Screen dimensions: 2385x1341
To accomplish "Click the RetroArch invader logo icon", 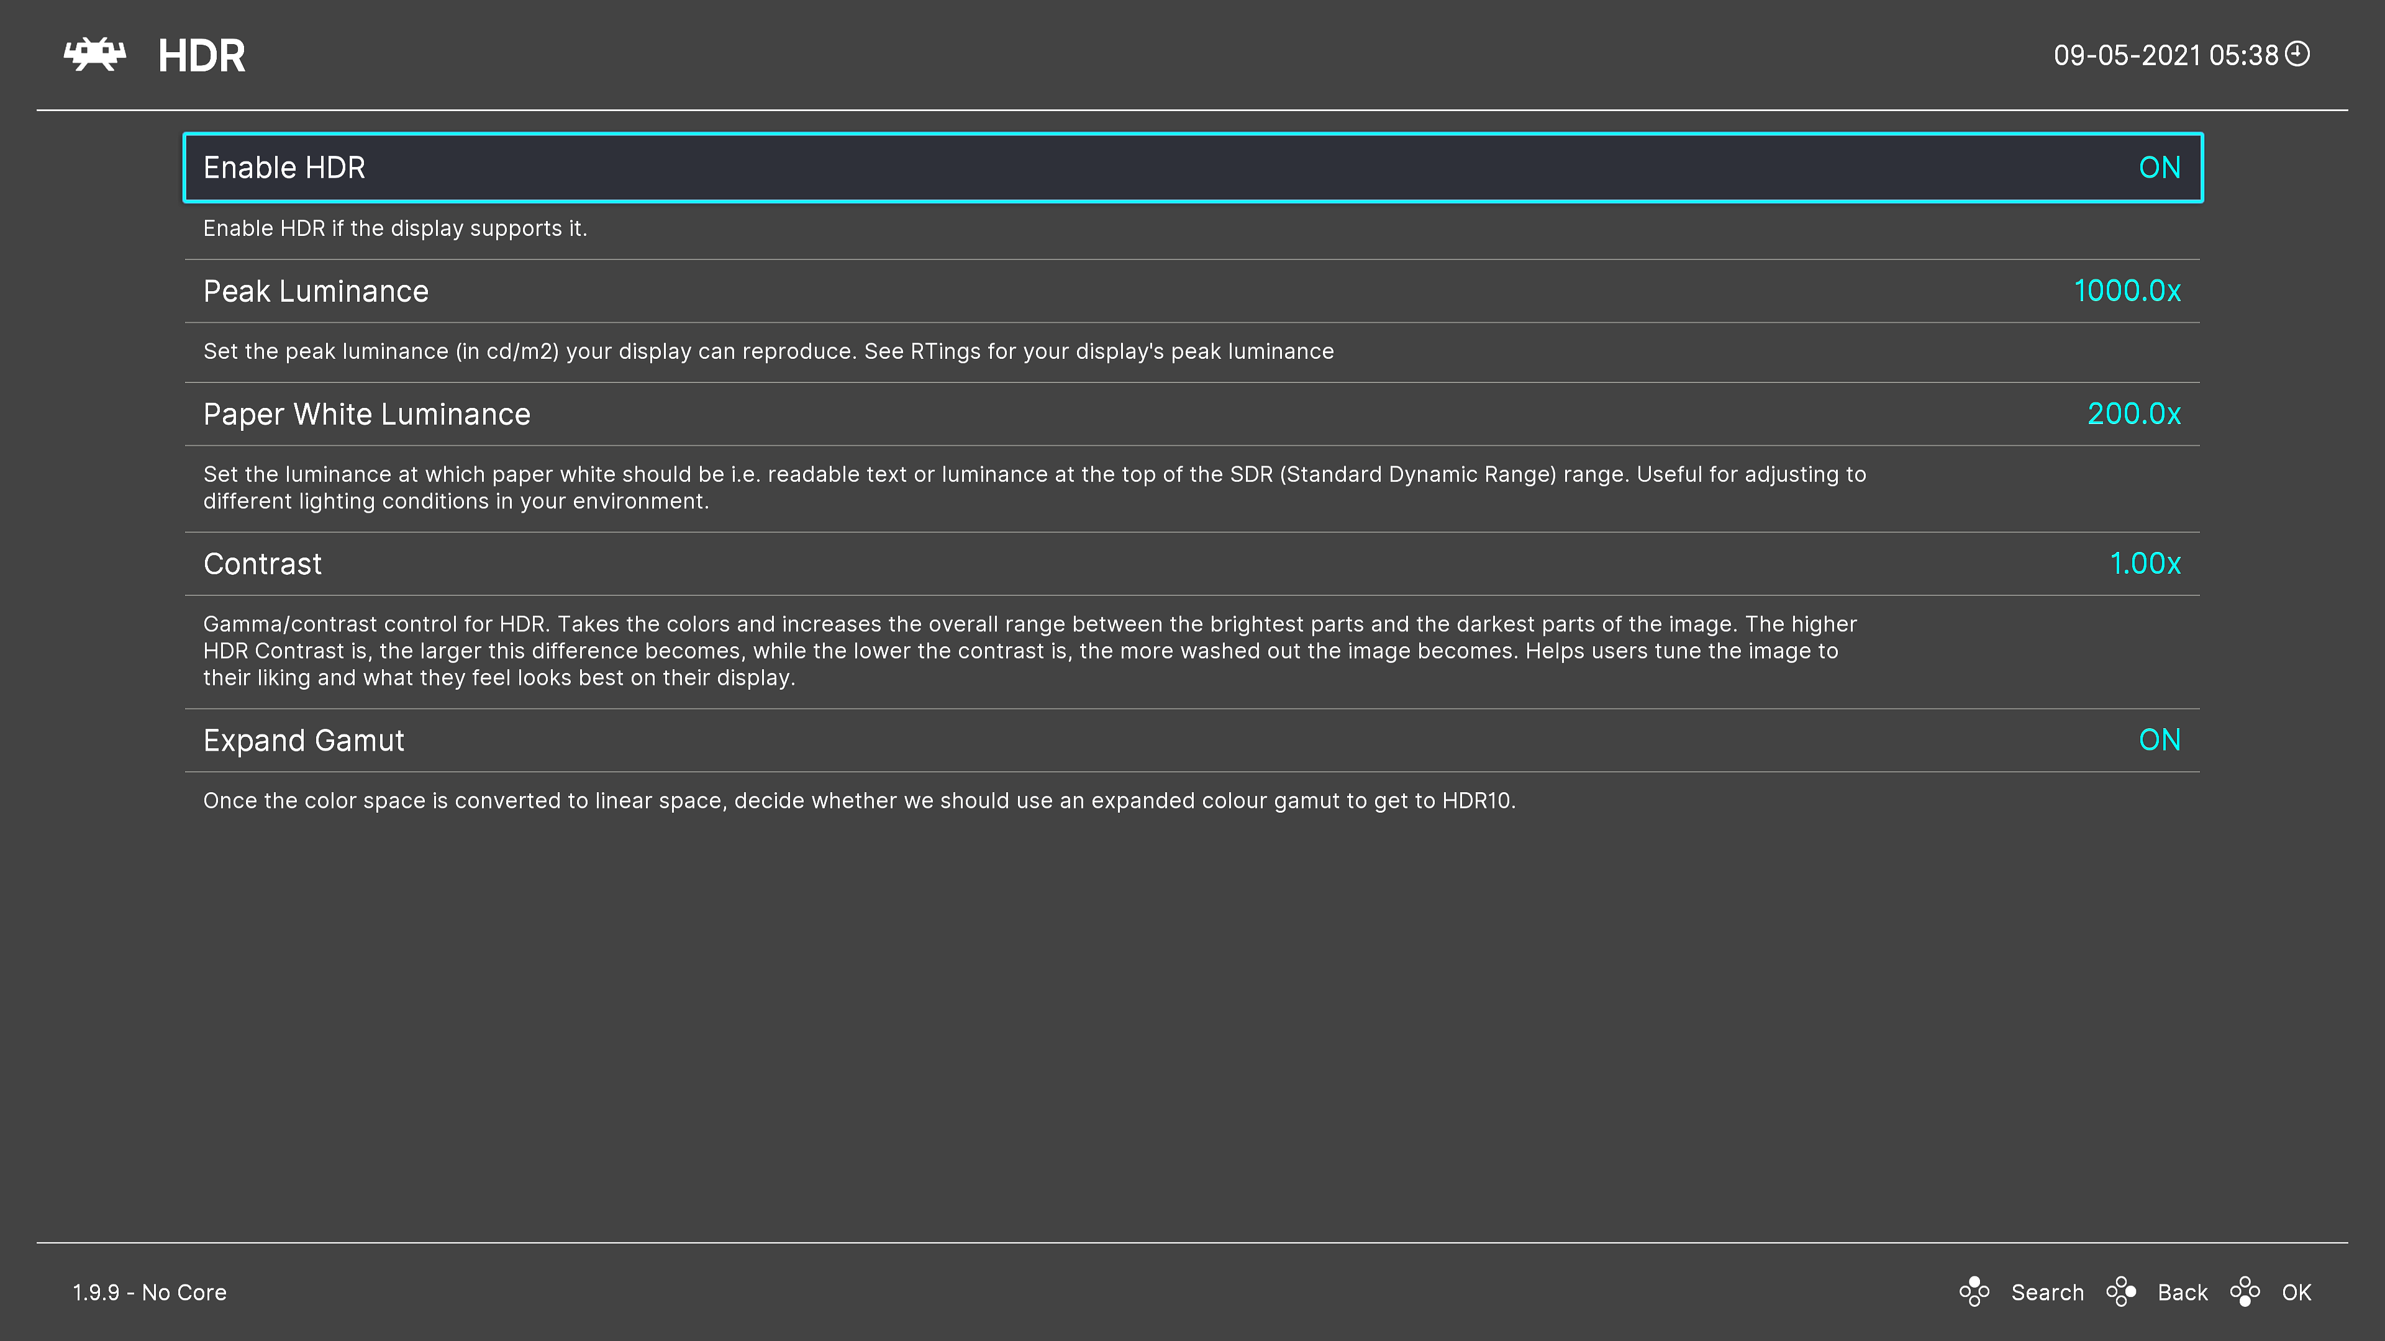I will point(94,55).
